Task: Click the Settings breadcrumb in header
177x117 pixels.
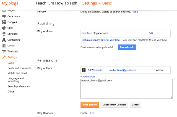Action: pos(90,3)
